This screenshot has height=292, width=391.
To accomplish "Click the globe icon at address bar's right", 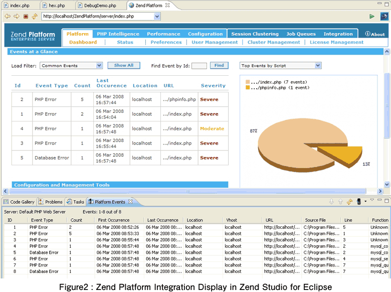I will point(384,16).
